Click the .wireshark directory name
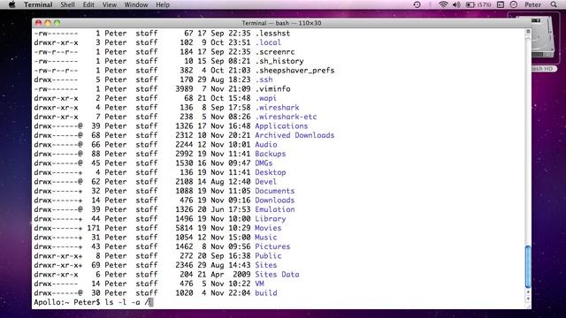This screenshot has width=566, height=318. tap(277, 108)
